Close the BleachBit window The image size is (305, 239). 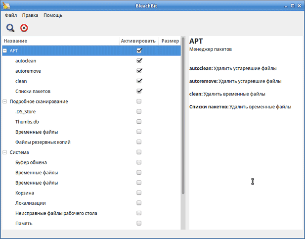tap(300, 5)
